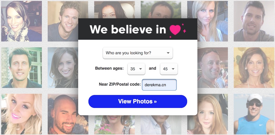Select photo of man in white cap and sunglasses
This screenshot has width=275, height=135.
[254, 114]
